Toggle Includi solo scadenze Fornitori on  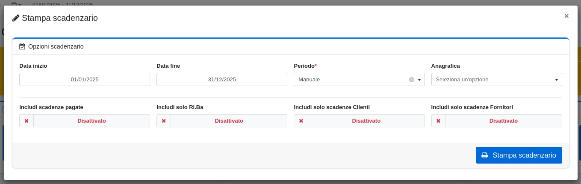tap(503, 121)
